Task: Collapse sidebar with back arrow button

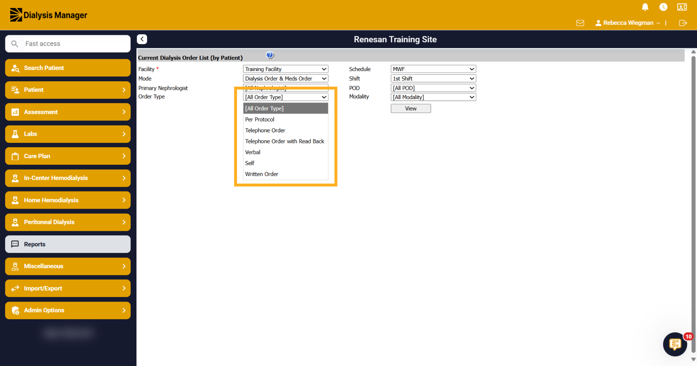Action: coord(142,39)
